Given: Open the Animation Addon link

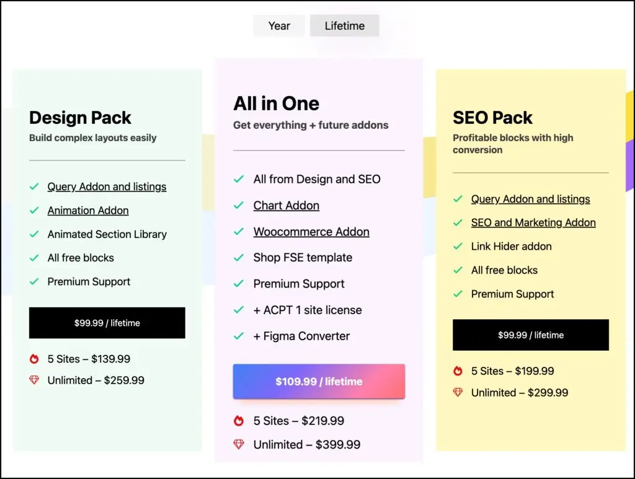Looking at the screenshot, I should [88, 210].
